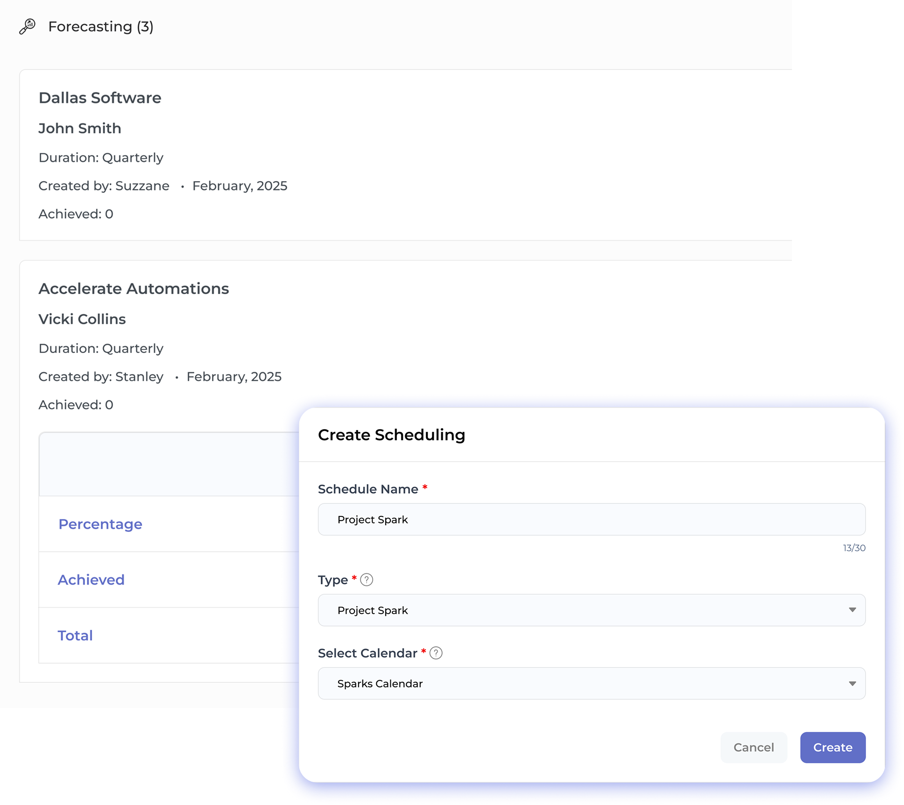Select the Achieved row label
The width and height of the screenshot is (904, 805).
click(x=91, y=579)
